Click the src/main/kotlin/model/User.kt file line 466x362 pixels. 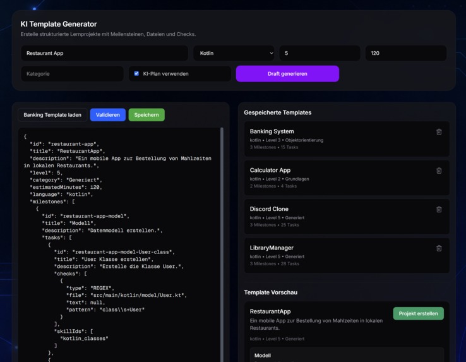(x=126, y=295)
